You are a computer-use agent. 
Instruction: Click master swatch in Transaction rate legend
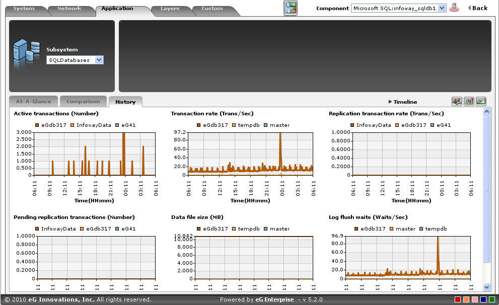(265, 125)
